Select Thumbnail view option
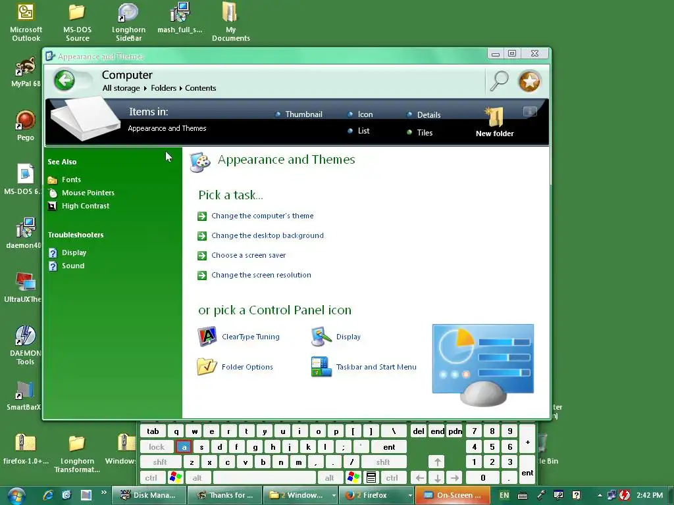 tap(299, 114)
